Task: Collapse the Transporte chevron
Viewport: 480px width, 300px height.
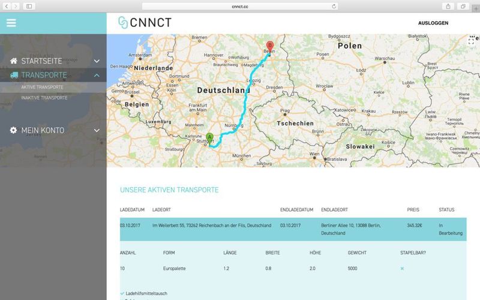Action: coord(97,75)
